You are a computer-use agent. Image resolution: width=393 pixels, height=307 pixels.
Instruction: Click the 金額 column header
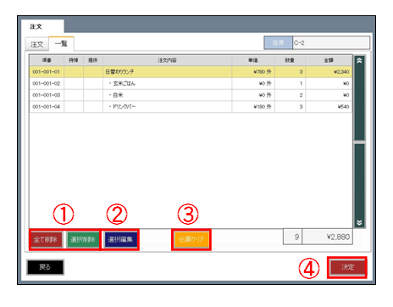(329, 60)
